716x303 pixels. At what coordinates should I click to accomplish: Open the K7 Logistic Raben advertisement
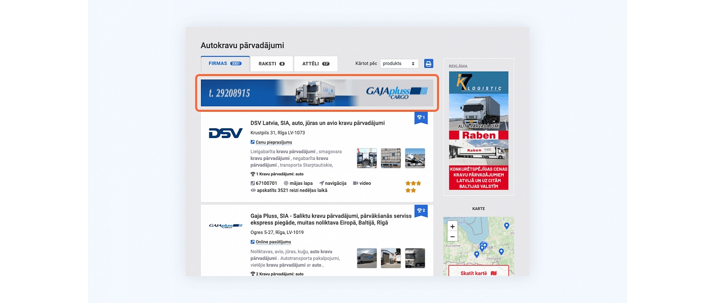click(478, 131)
